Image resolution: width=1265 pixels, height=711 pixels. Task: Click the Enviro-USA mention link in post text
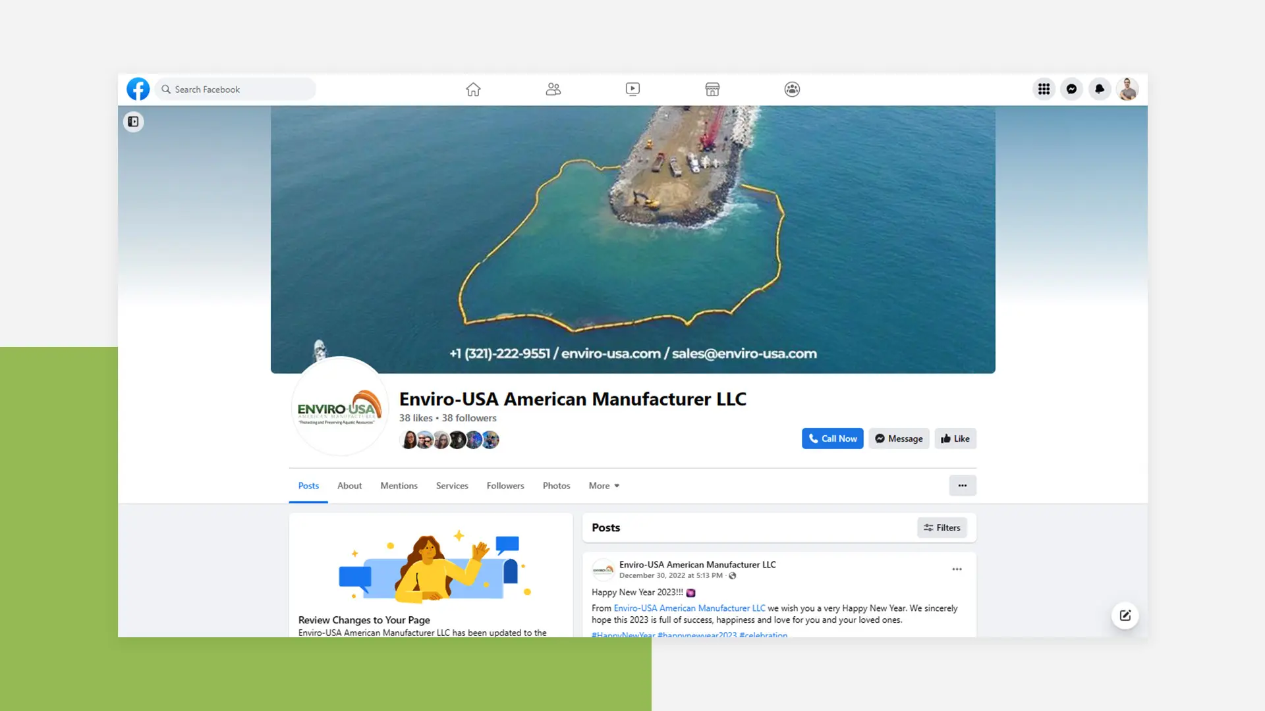[x=689, y=608]
